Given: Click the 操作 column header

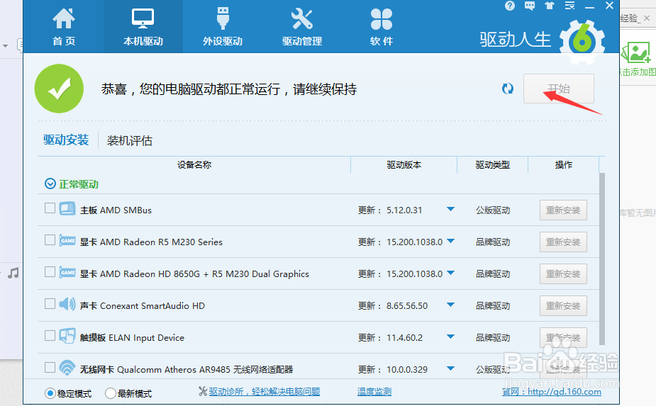Looking at the screenshot, I should [564, 165].
